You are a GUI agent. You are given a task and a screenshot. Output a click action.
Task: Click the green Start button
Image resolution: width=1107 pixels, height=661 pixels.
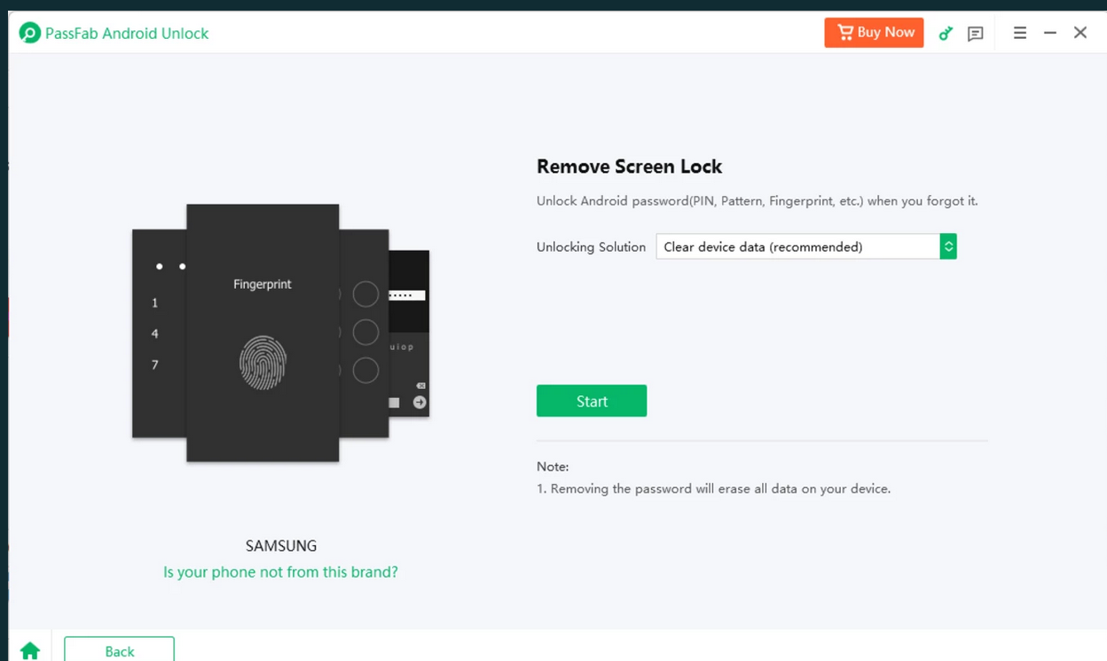point(592,400)
